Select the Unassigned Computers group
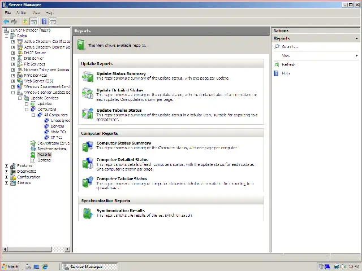Viewport: 362px width, 271px height. 61,120
